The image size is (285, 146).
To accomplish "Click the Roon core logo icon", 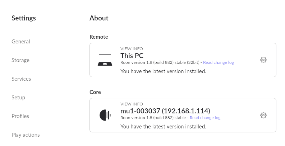I will (x=105, y=115).
